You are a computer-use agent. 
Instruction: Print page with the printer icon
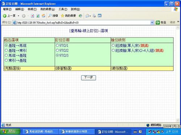click(x=94, y=16)
